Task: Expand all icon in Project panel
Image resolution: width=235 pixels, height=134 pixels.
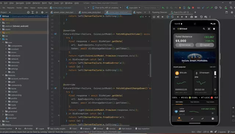Action: click(33, 12)
